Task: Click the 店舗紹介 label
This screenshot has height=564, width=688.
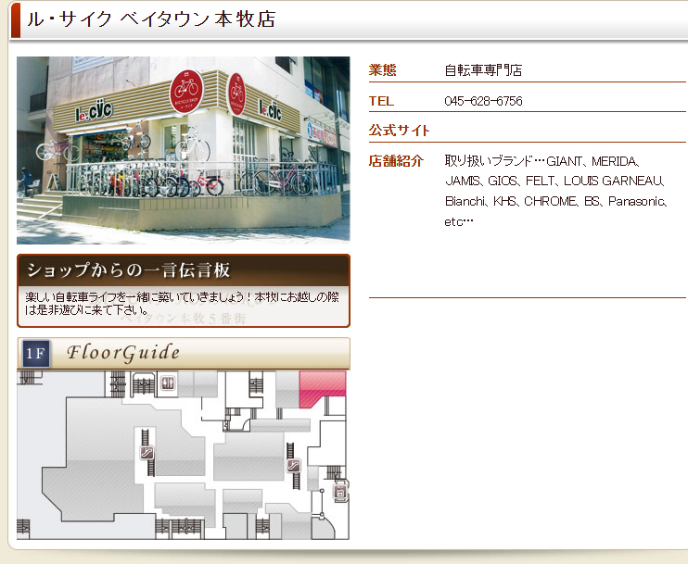Action: 396,161
